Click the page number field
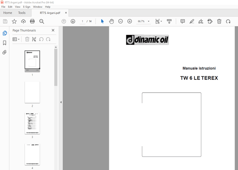The width and height of the screenshot is (238, 170). pos(83,21)
